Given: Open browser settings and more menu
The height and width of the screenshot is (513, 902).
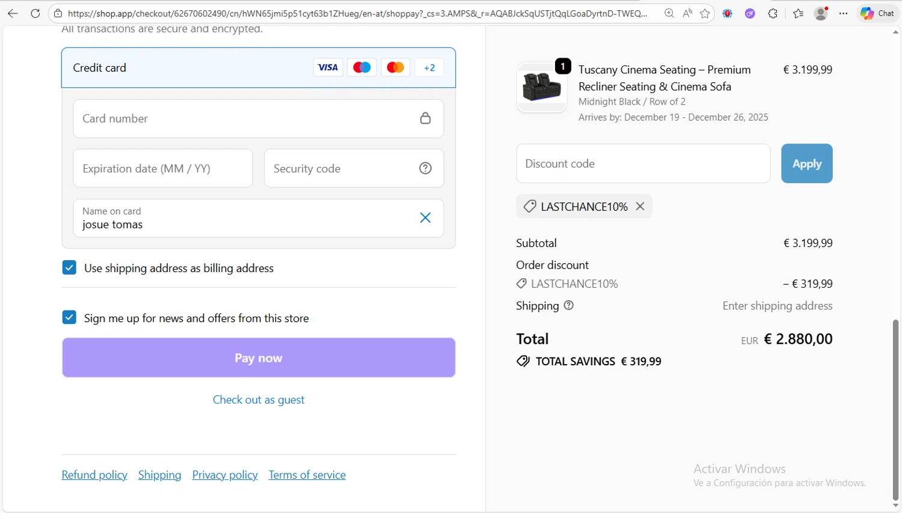Looking at the screenshot, I should pos(844,13).
